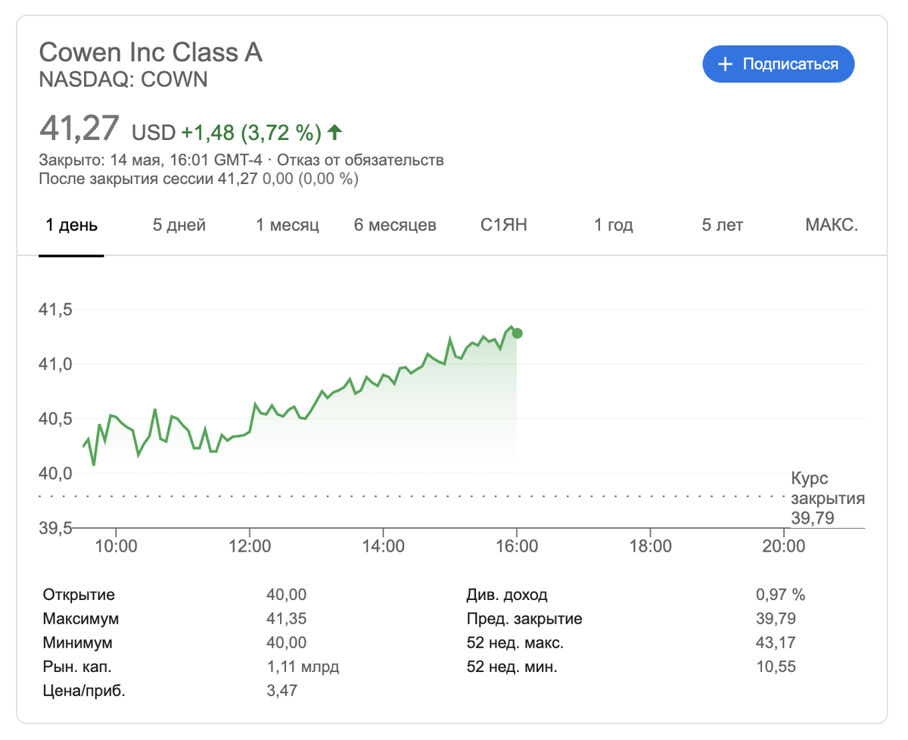
Task: Click the "Курс закрытия 39,79" chart label
Action: (827, 499)
